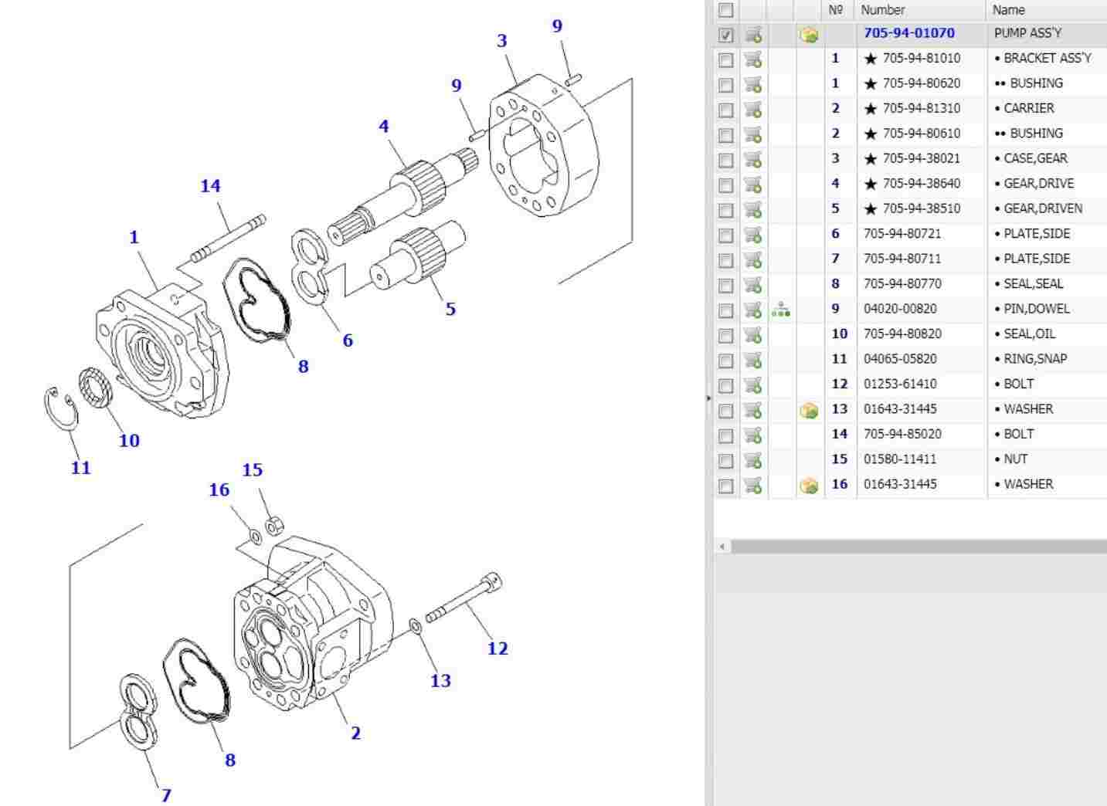Add WASHER item 13 to cart

753,411
